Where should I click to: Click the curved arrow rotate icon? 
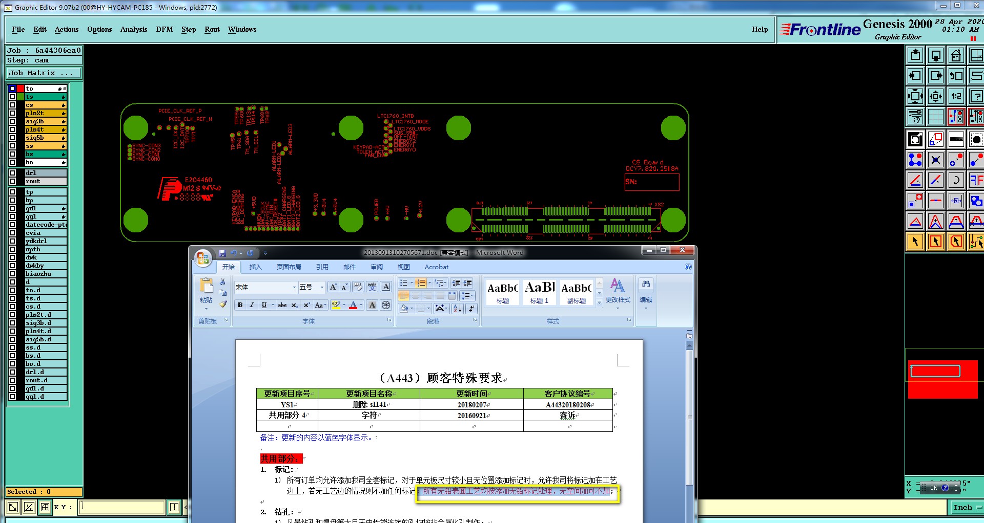pyautogui.click(x=956, y=180)
